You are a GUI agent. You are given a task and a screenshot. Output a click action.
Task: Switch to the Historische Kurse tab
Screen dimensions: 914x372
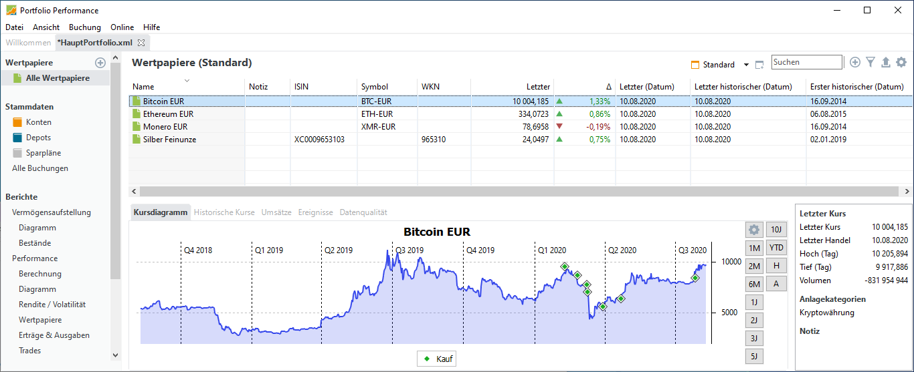[x=224, y=212]
